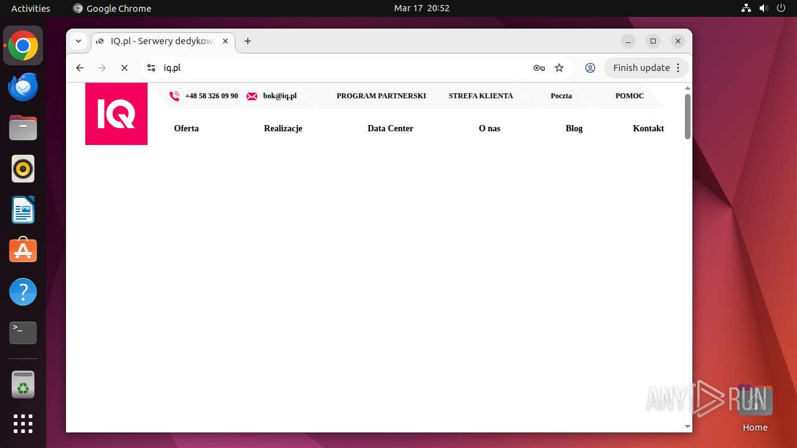Open LibreOffice Writer from the dock
The image size is (797, 448).
(23, 210)
